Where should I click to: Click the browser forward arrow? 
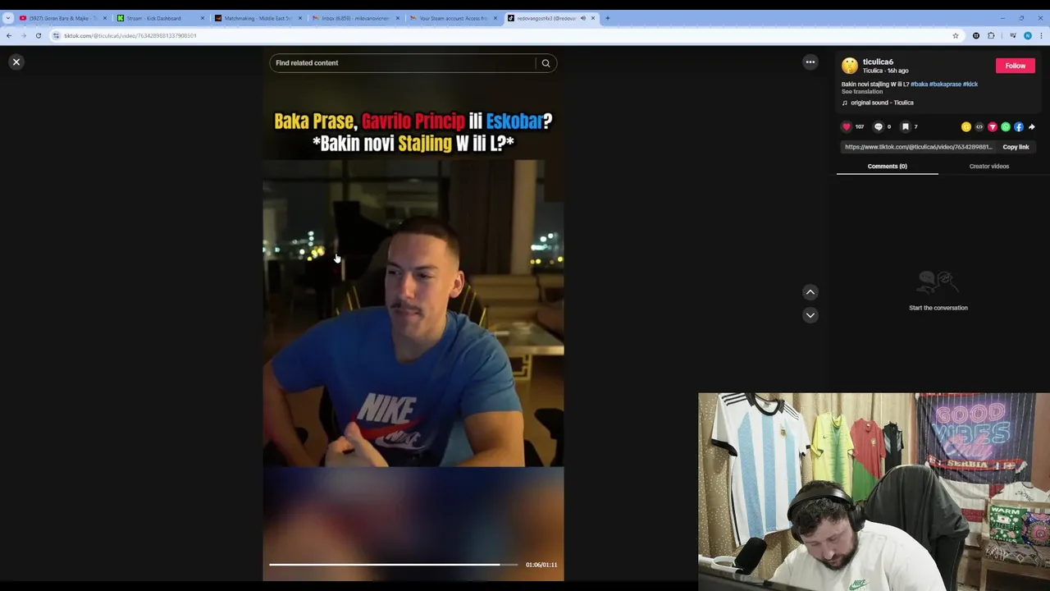(23, 36)
